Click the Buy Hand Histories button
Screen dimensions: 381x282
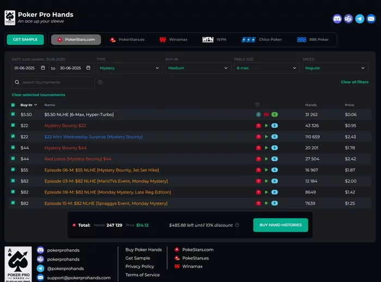281,225
